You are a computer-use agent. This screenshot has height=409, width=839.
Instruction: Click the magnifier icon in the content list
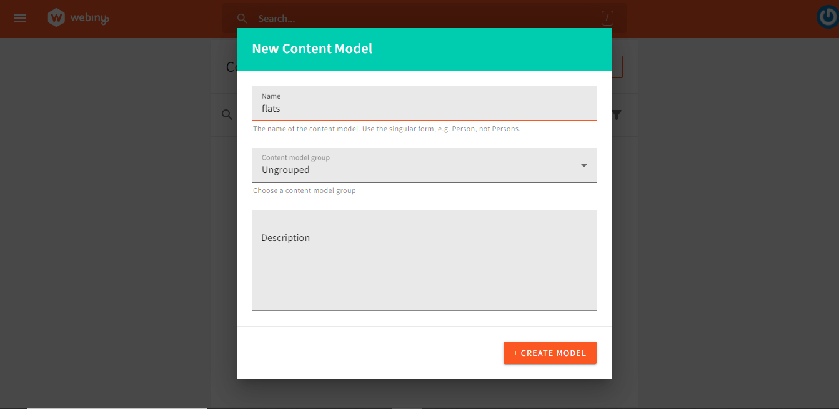click(x=226, y=115)
